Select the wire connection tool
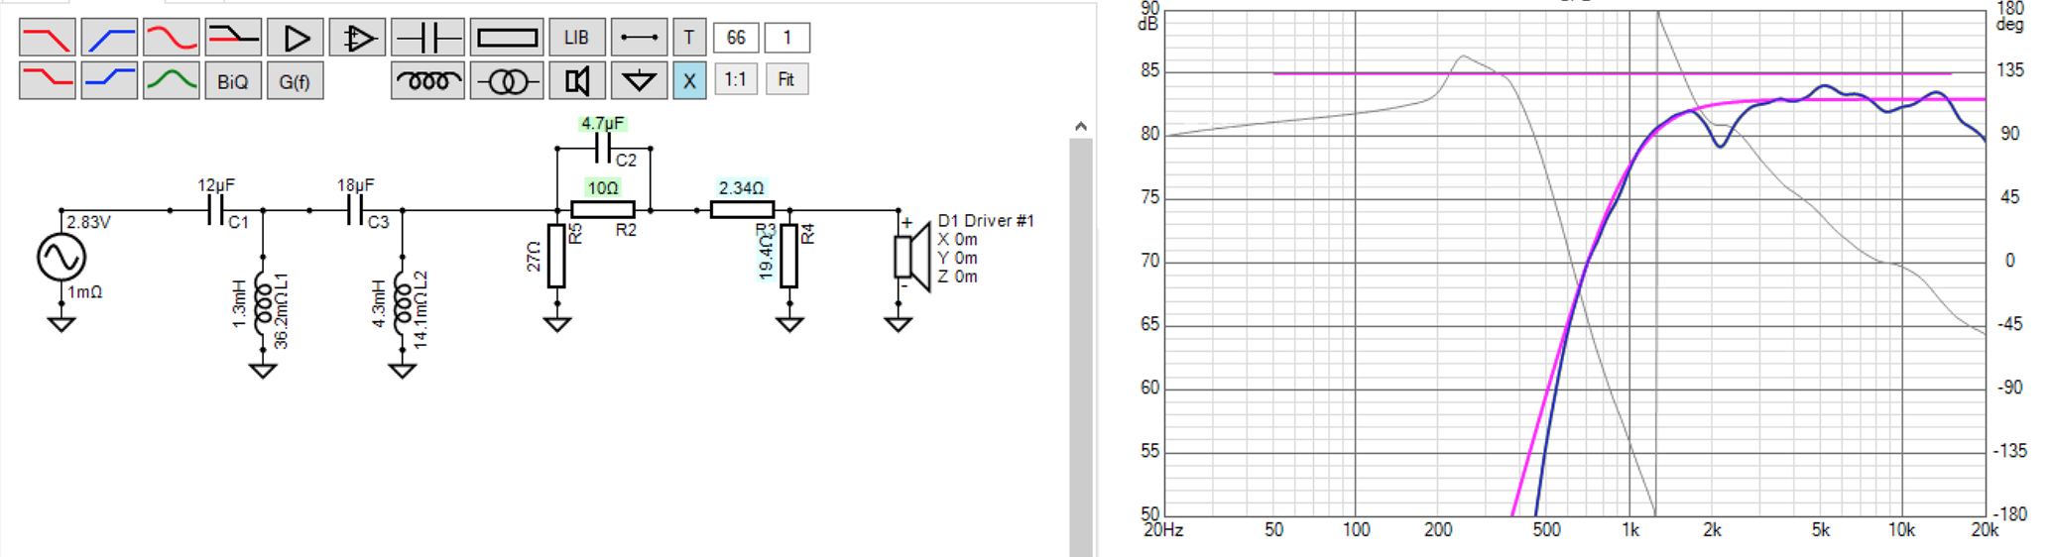The image size is (2049, 557). pos(639,38)
